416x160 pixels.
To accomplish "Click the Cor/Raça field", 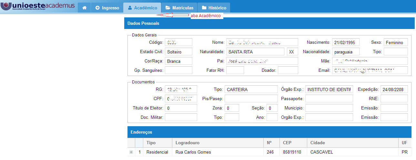I will pos(178,61).
